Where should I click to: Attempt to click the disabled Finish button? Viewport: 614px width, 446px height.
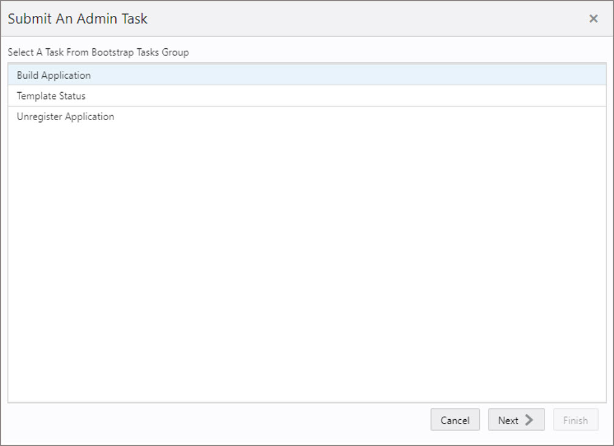click(575, 420)
